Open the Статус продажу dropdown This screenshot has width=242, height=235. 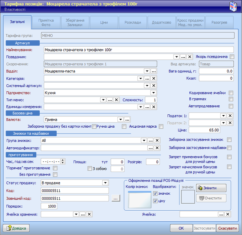coord(105,183)
